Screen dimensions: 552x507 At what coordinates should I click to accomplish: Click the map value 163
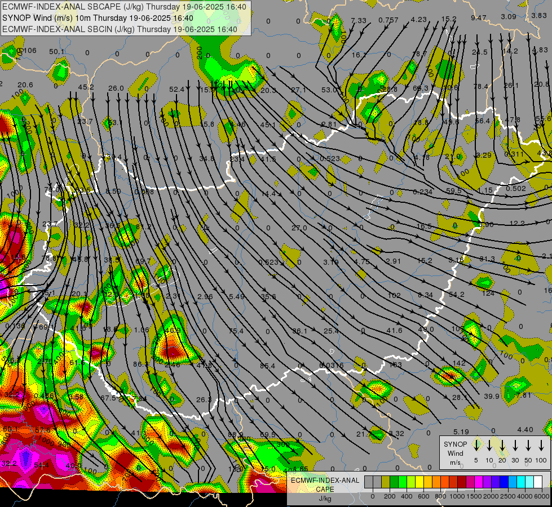396,365
